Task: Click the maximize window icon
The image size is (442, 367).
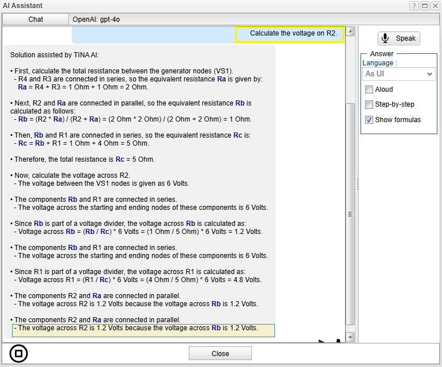Action: (x=425, y=6)
